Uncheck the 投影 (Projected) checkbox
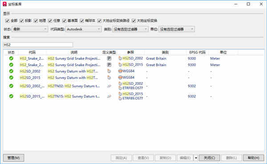267x164 pixels. 21,21
